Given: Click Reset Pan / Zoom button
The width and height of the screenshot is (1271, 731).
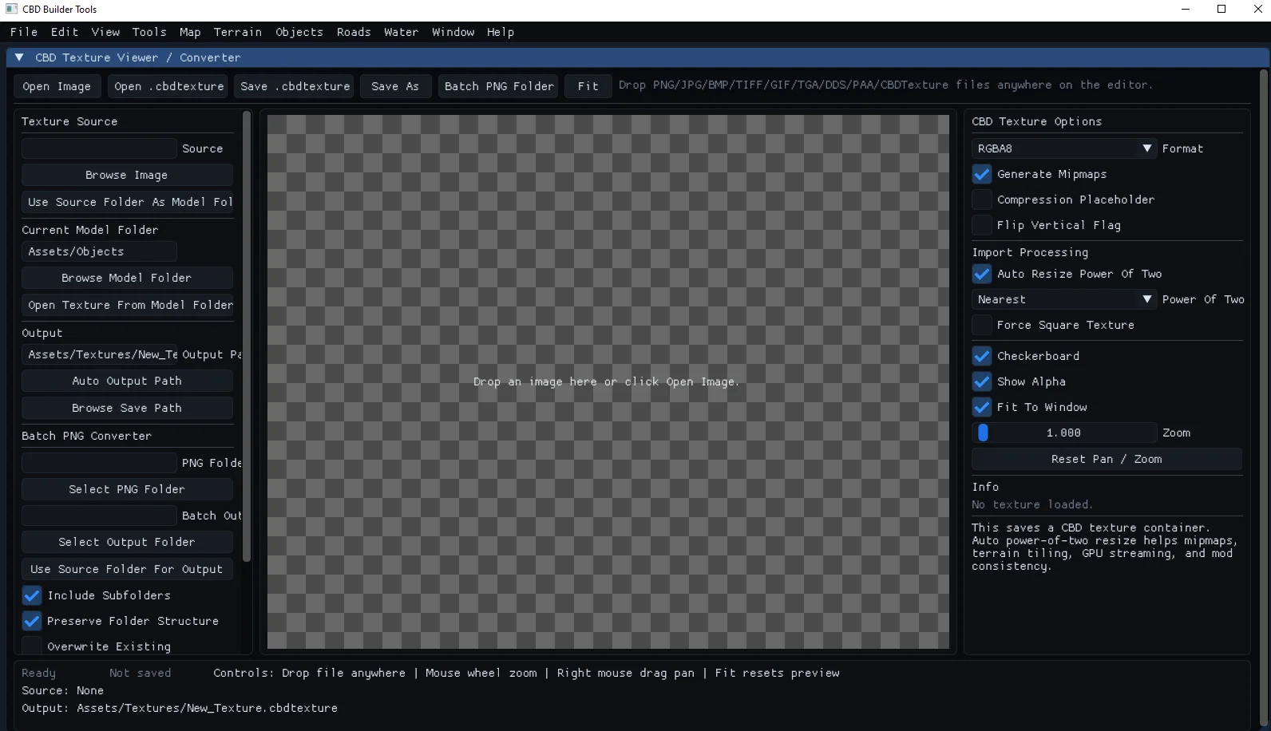Looking at the screenshot, I should coord(1107,459).
